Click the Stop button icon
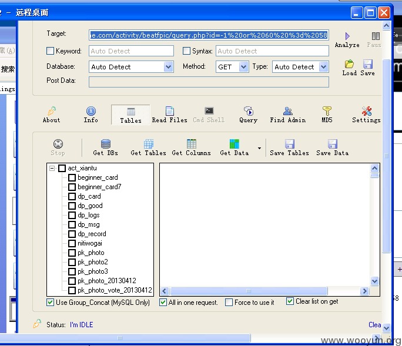The height and width of the screenshot is (346, 402). pos(58,144)
